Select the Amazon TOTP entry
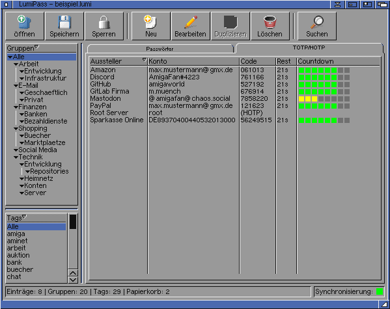The height and width of the screenshot is (309, 390). pos(235,70)
